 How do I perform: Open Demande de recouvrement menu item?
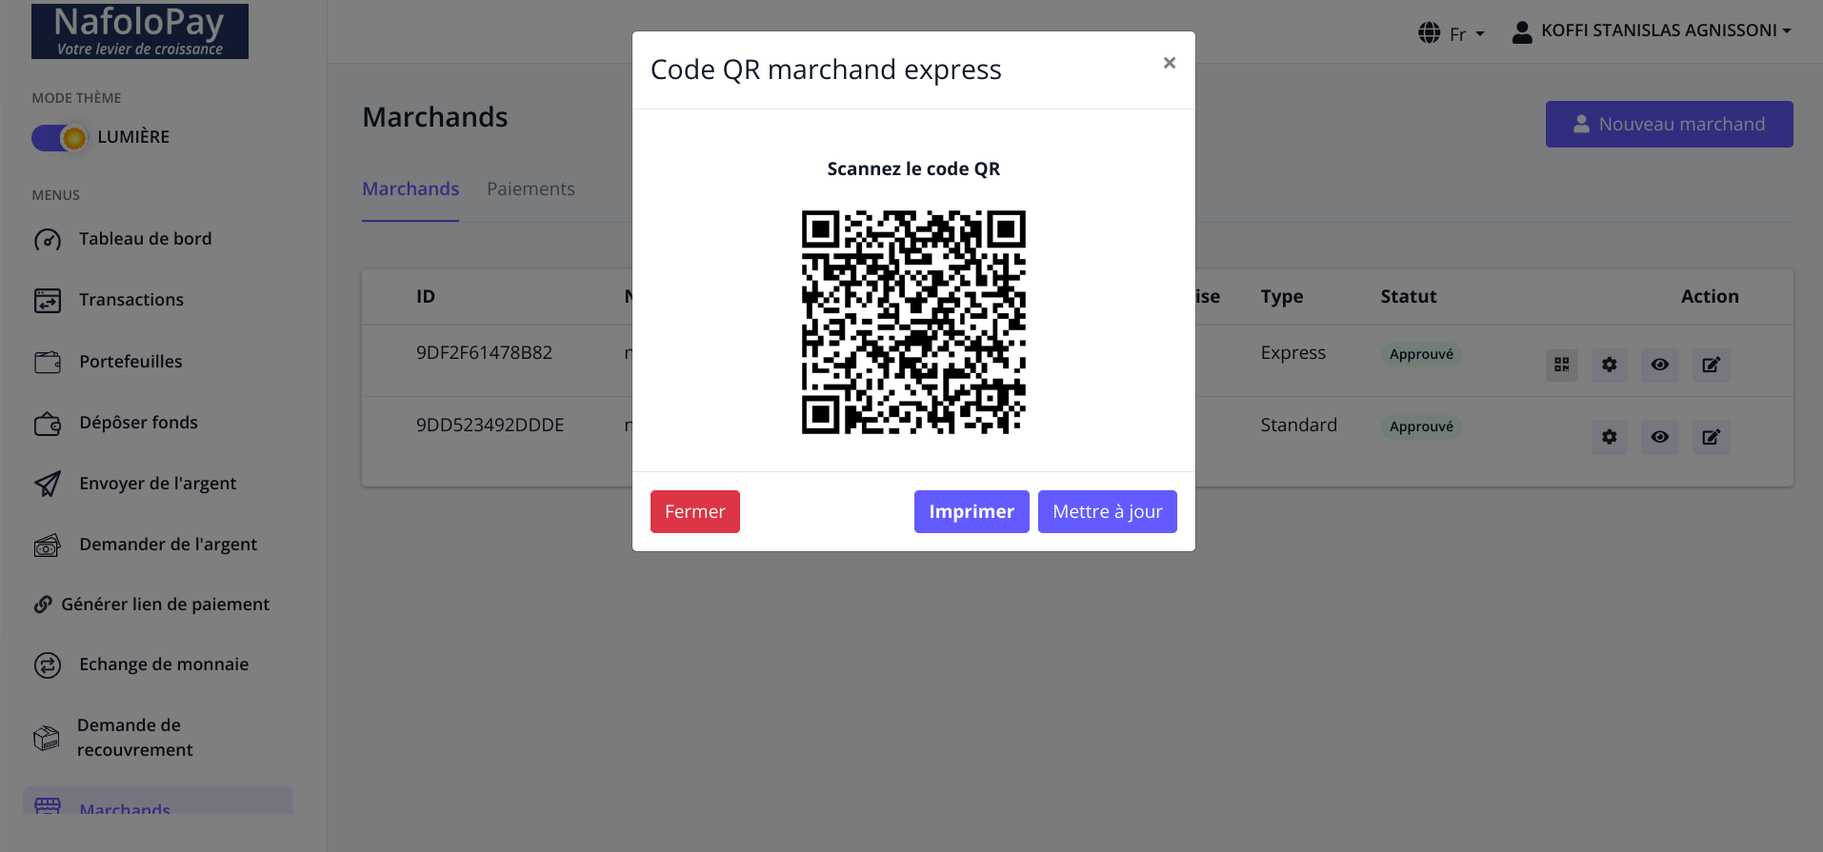134,738
